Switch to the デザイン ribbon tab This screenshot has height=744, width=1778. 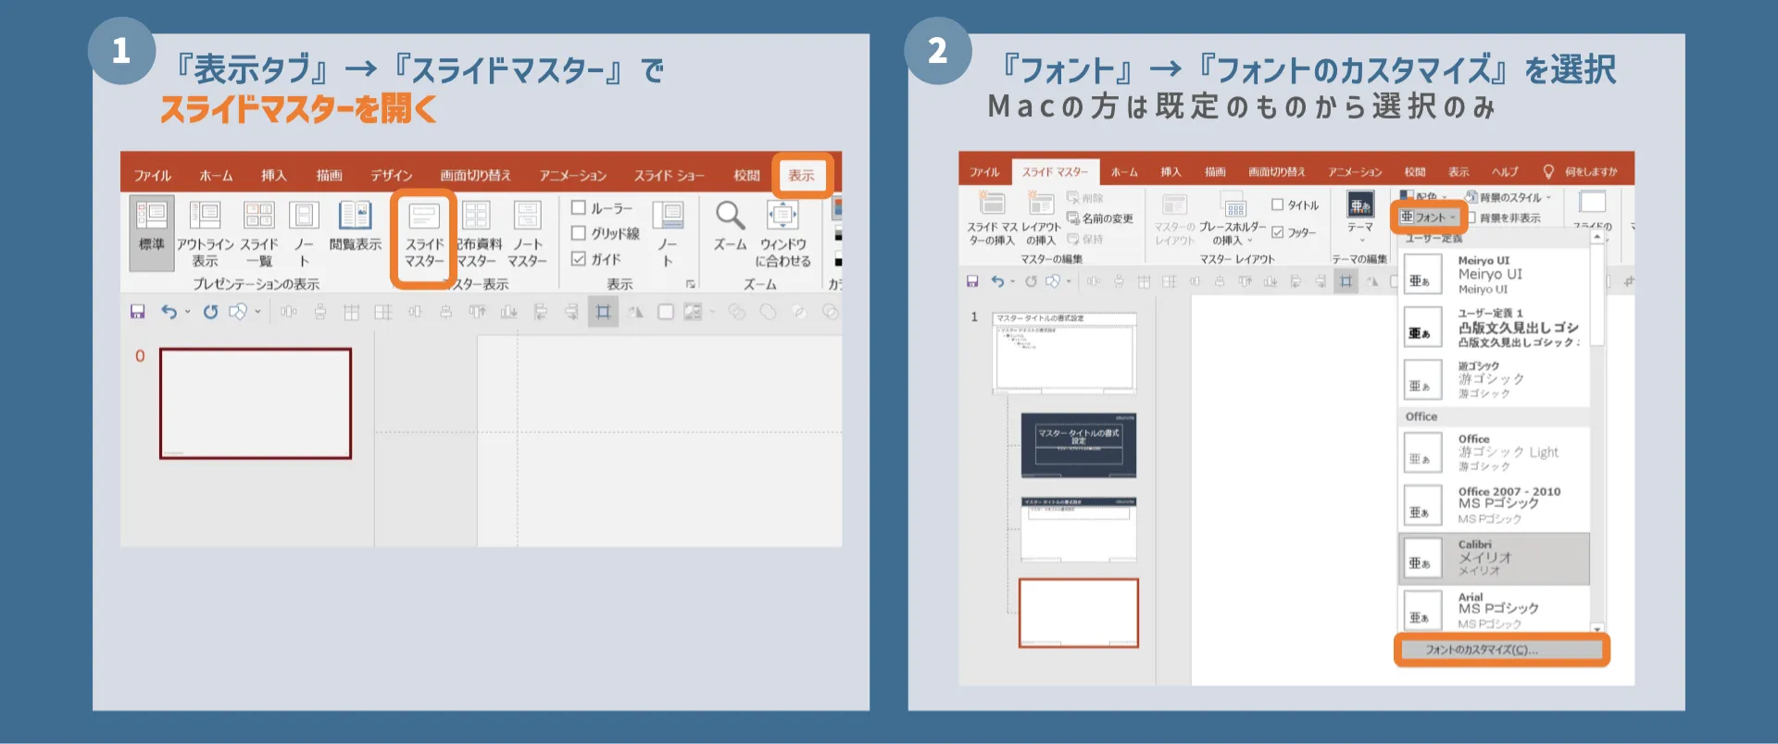coord(391,175)
